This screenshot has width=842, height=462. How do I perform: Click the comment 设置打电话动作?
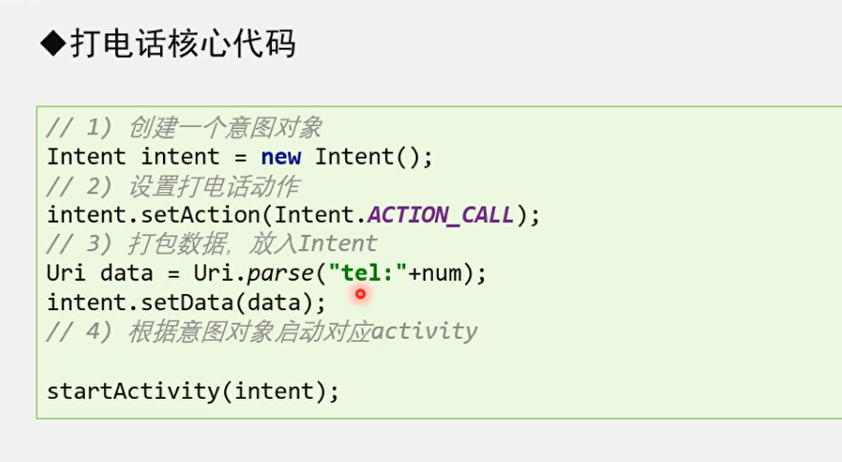coord(214,186)
